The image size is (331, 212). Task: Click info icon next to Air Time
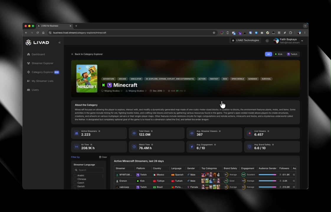pos(91,145)
